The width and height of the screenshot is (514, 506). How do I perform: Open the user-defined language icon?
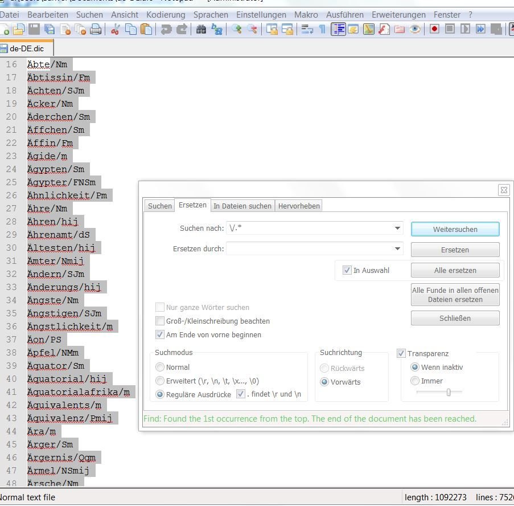(353, 30)
